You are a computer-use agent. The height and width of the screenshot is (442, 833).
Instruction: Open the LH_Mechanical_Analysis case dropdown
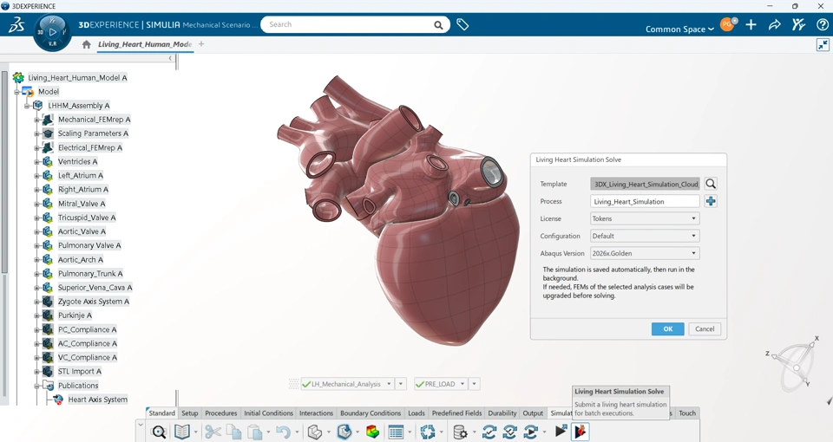point(389,384)
